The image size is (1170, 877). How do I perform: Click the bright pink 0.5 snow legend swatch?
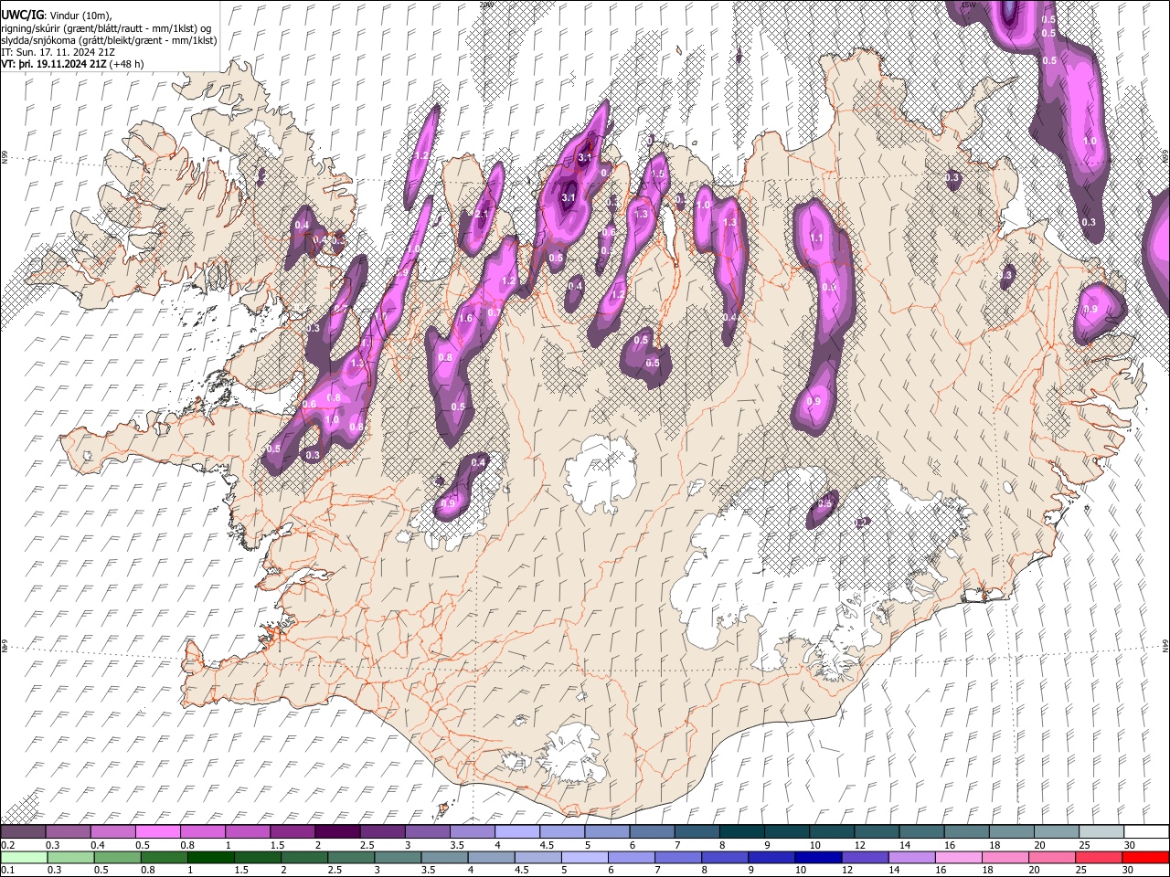(158, 831)
